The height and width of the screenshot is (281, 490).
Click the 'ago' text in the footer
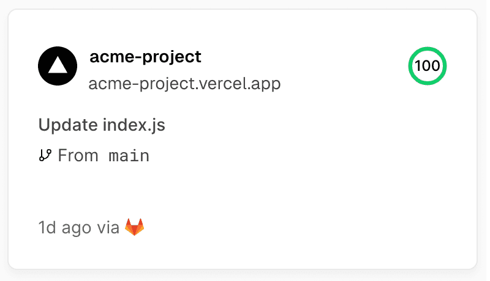(79, 228)
